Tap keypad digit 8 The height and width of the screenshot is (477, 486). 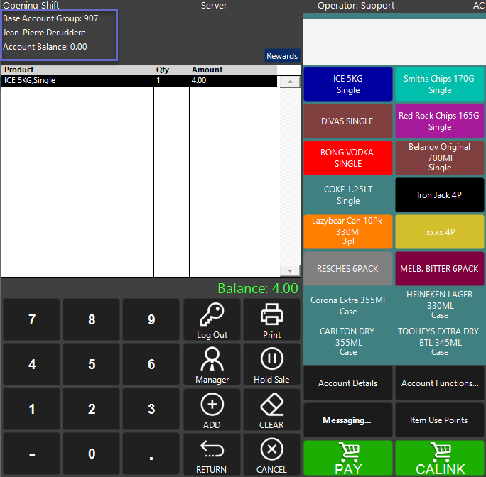coord(92,319)
